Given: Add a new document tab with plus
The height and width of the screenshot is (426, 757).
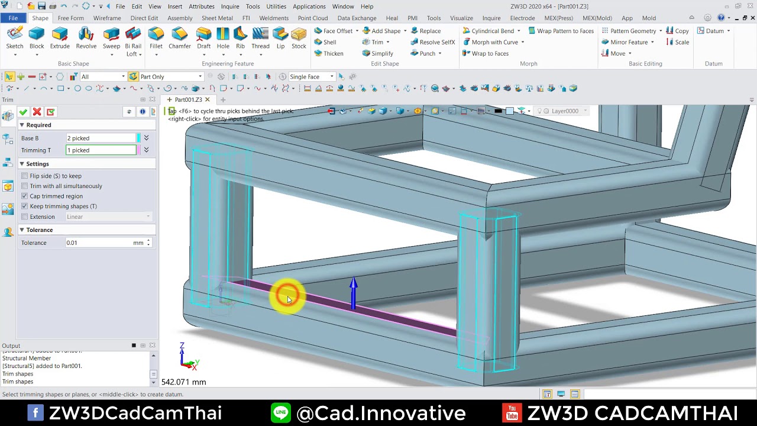Looking at the screenshot, I should [x=223, y=99].
